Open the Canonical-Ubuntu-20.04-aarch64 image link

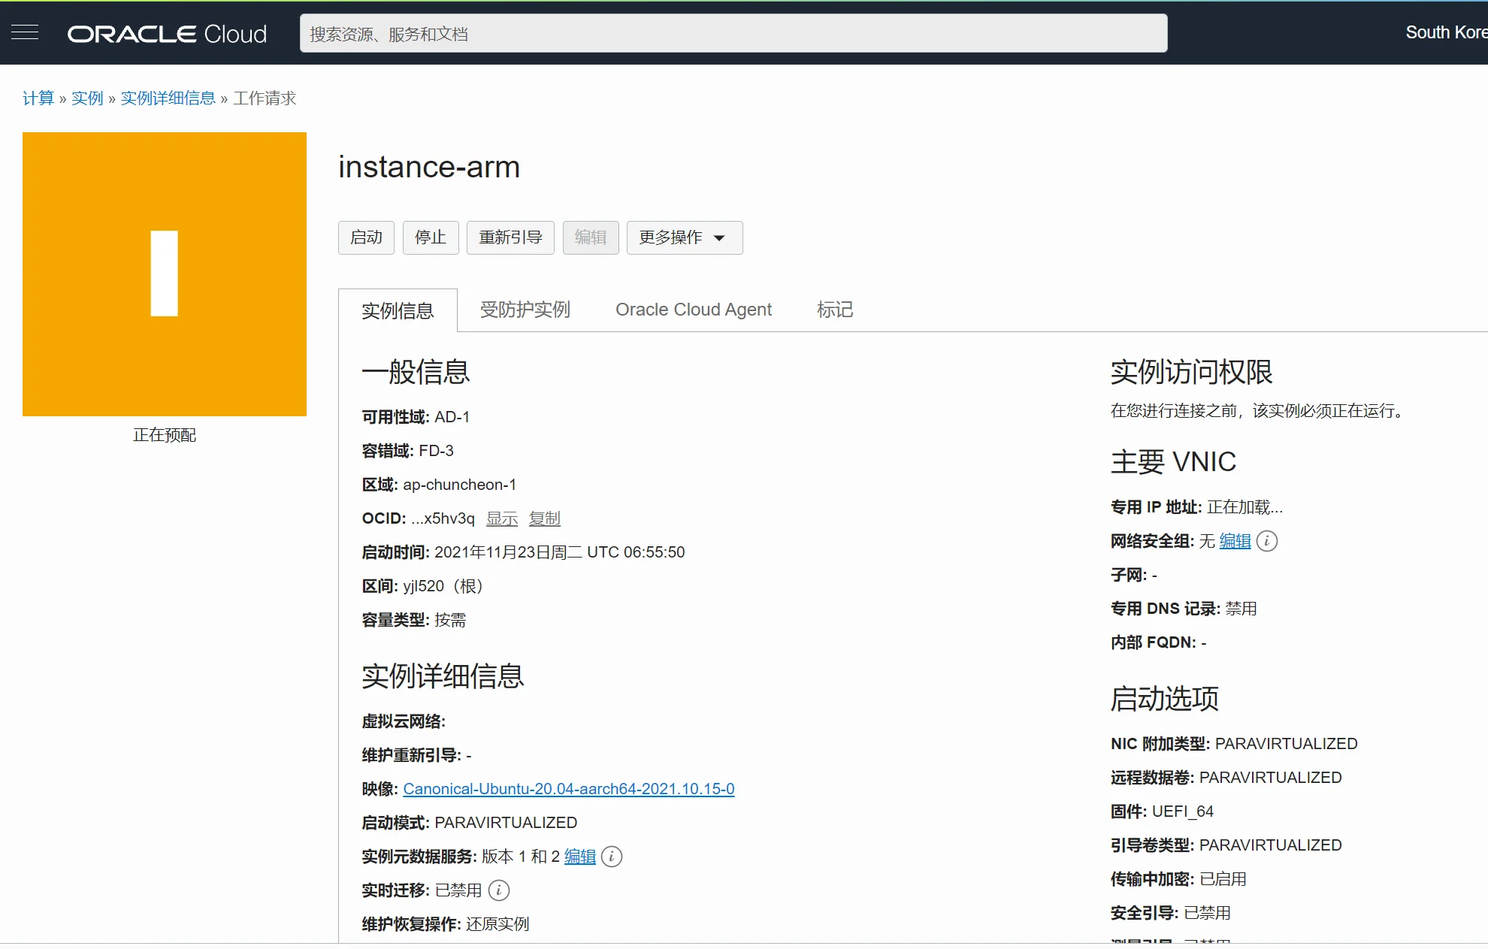click(569, 789)
